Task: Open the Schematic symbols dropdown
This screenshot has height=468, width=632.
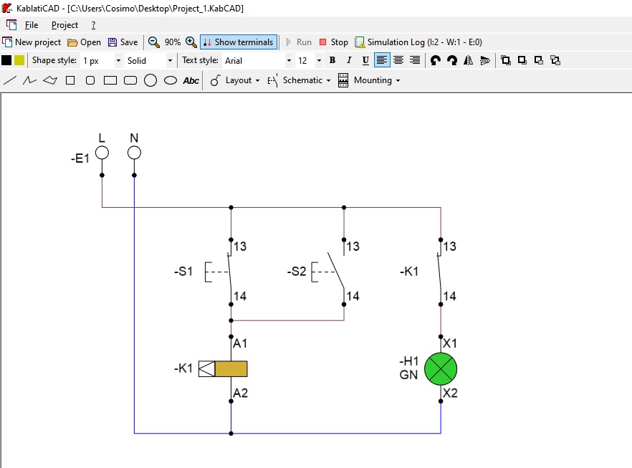Action: tap(307, 80)
